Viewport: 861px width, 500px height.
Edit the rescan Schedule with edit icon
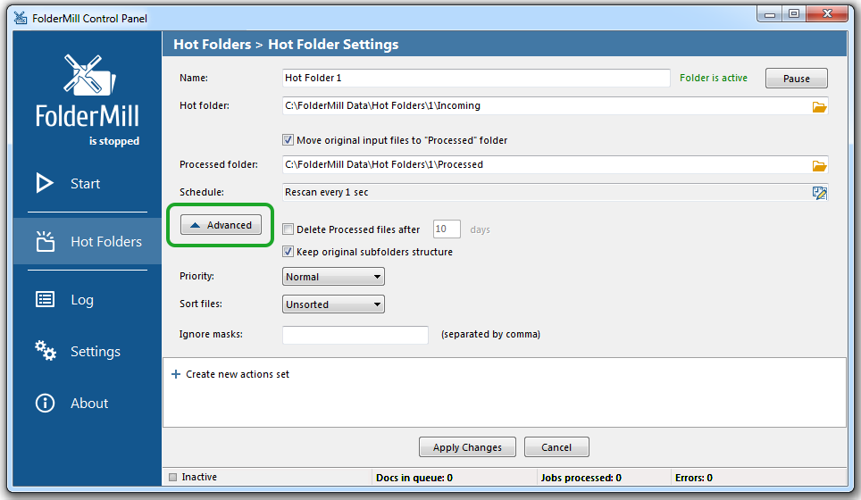tap(819, 193)
